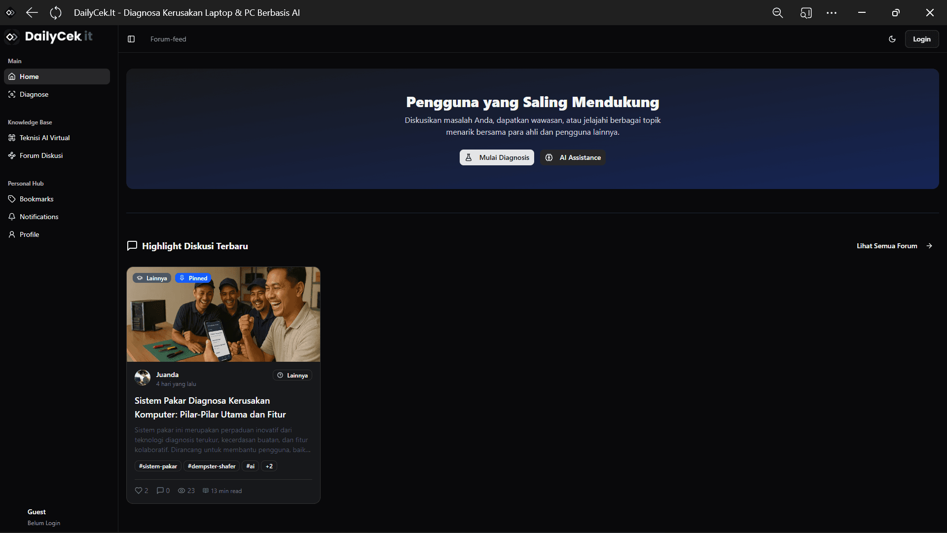947x533 pixels.
Task: Click the Mulai Diagnosis button
Action: tap(497, 157)
